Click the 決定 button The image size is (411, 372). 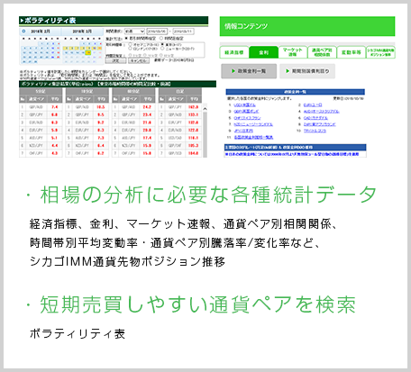click(x=115, y=60)
